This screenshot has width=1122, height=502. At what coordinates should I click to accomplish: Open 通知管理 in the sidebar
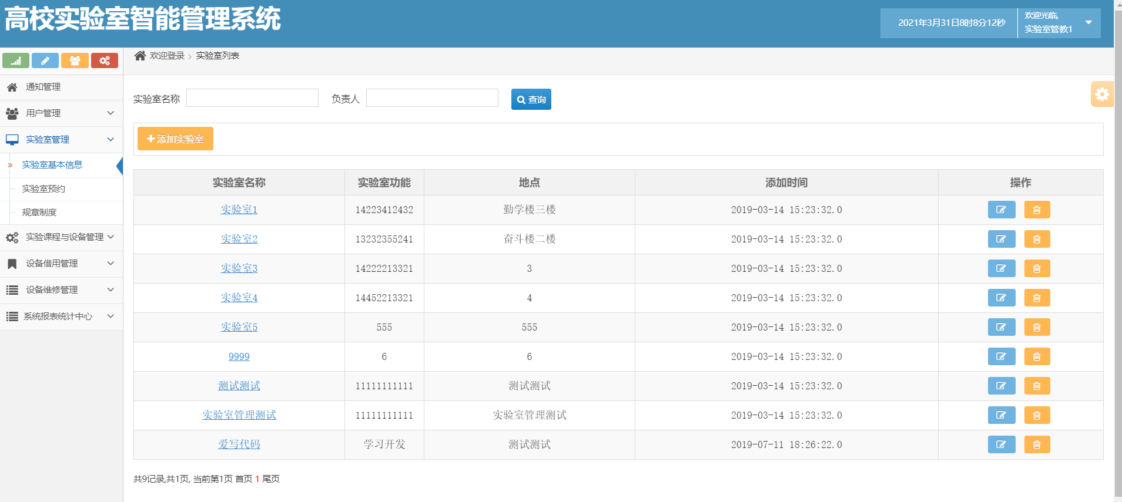(x=61, y=87)
